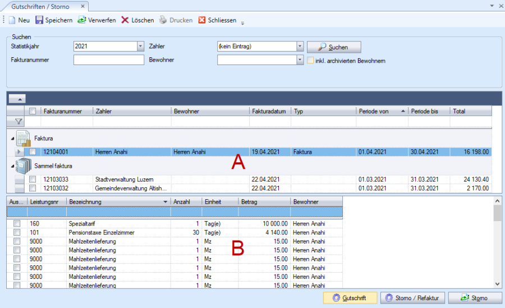Click the Drucken printer icon
The height and width of the screenshot is (308, 505).
click(163, 20)
